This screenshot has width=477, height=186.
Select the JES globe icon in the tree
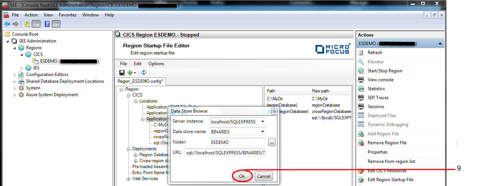click(28, 68)
